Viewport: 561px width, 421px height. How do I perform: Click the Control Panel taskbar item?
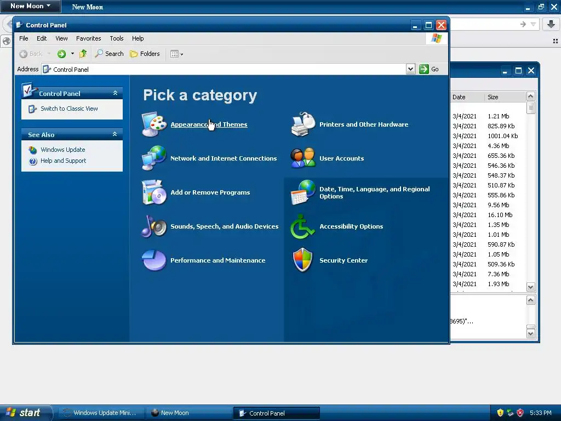[x=277, y=413]
